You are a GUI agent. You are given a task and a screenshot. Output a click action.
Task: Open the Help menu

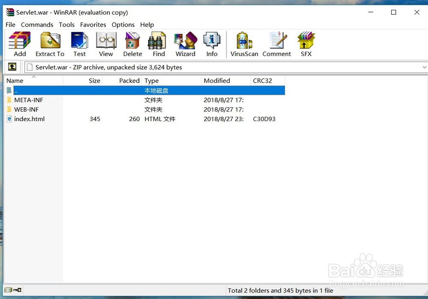(x=147, y=24)
